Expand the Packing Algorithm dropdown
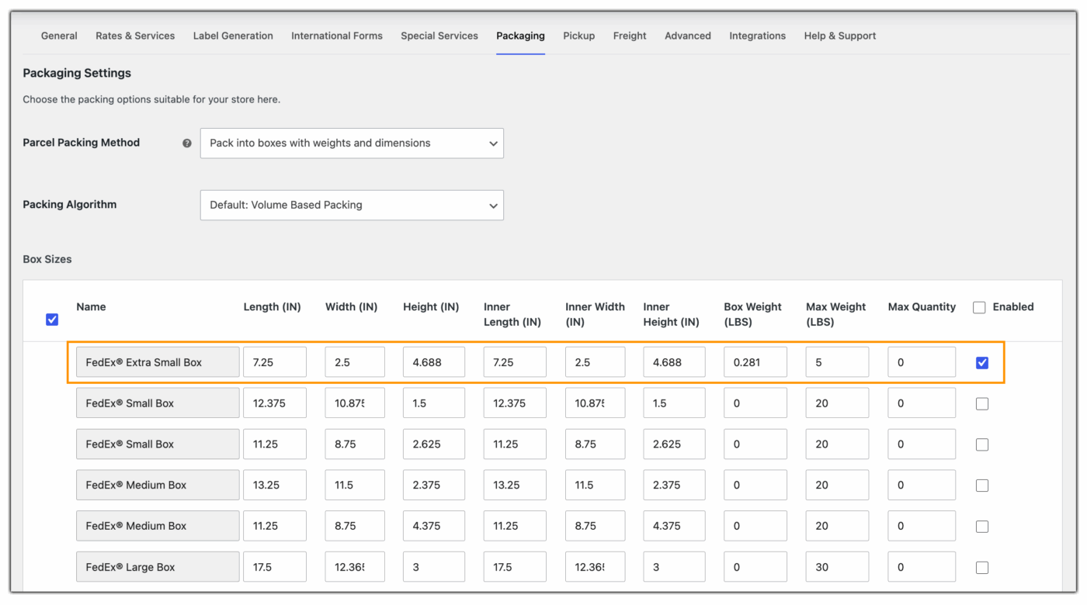1087x605 pixels. coord(352,206)
